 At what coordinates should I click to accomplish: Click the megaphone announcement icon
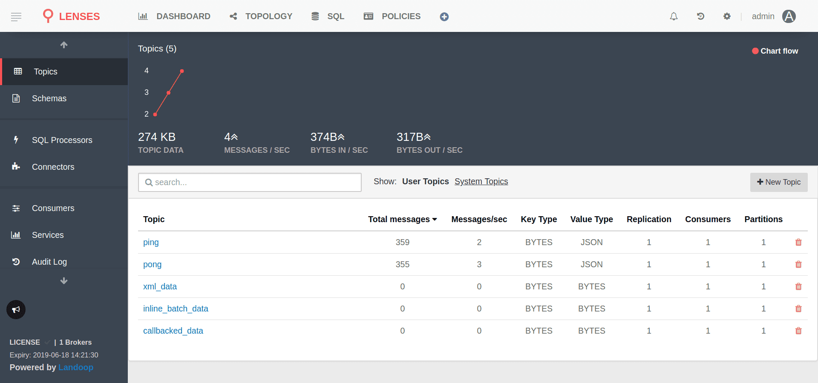point(16,309)
